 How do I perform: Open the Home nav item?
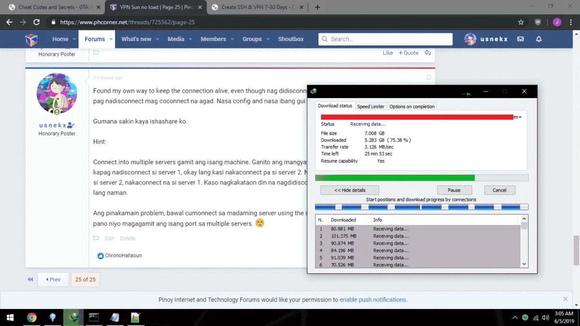coord(60,39)
